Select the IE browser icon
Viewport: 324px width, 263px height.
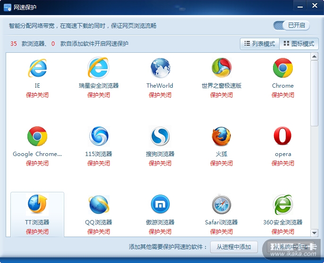point(37,68)
